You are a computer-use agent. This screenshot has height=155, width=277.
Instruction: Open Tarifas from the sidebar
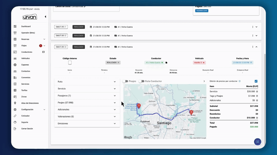pyautogui.click(x=24, y=90)
